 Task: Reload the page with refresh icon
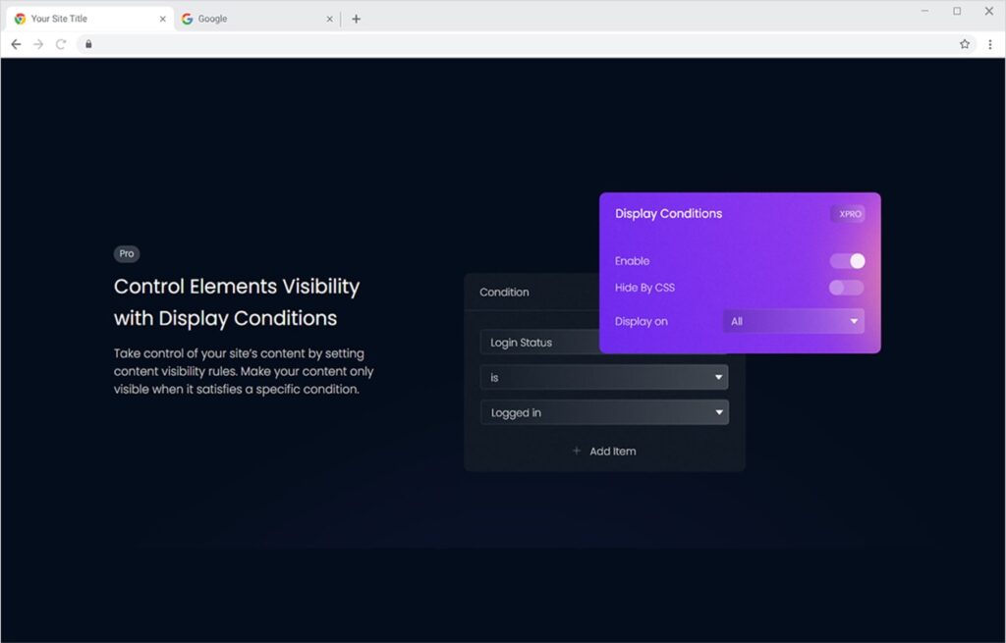pos(61,44)
